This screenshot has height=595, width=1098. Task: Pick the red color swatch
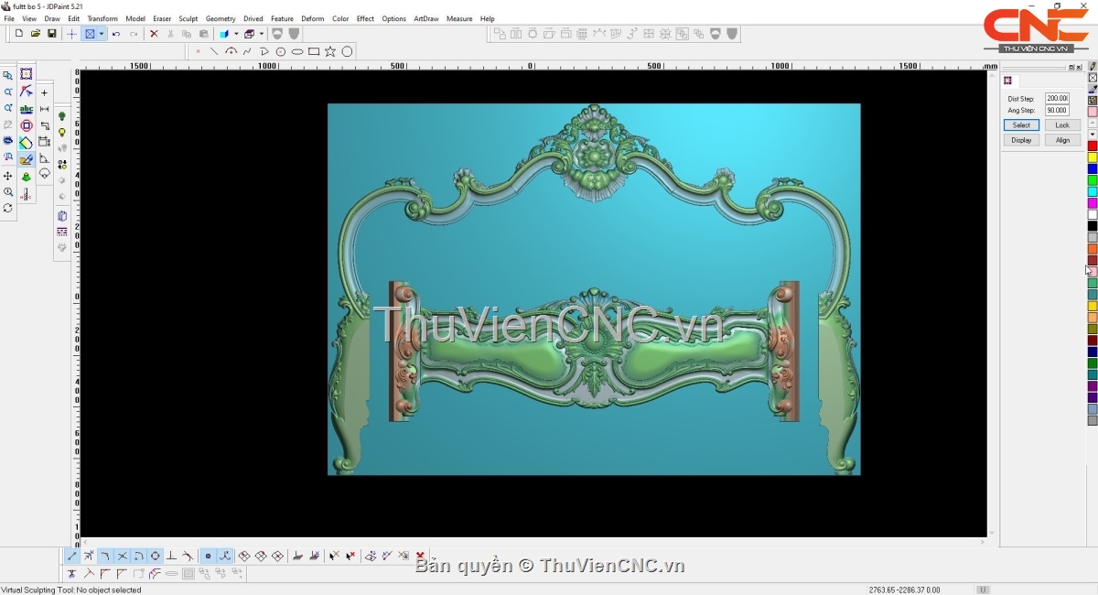(1092, 146)
